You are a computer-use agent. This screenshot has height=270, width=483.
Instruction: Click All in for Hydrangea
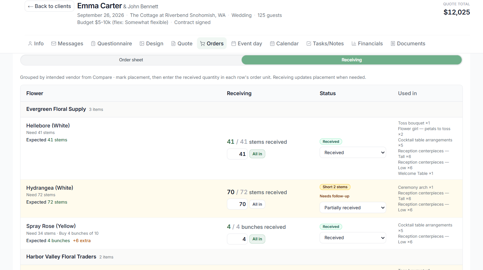click(x=257, y=205)
